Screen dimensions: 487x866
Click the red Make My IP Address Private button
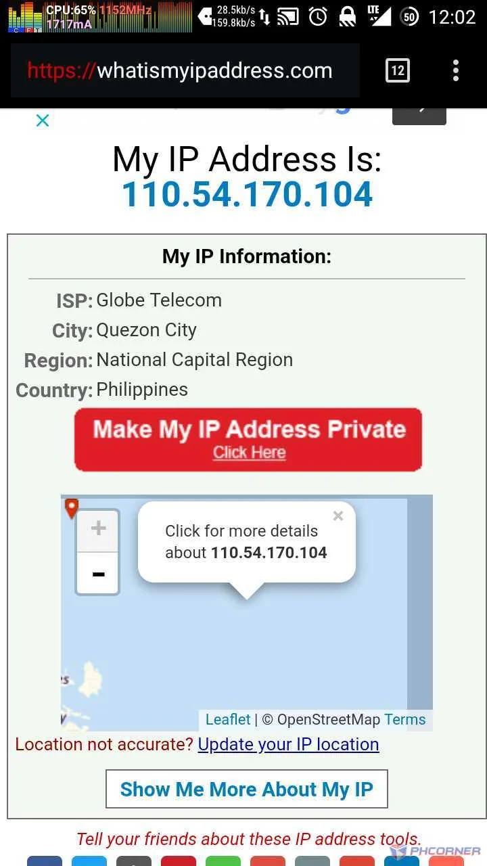(248, 439)
